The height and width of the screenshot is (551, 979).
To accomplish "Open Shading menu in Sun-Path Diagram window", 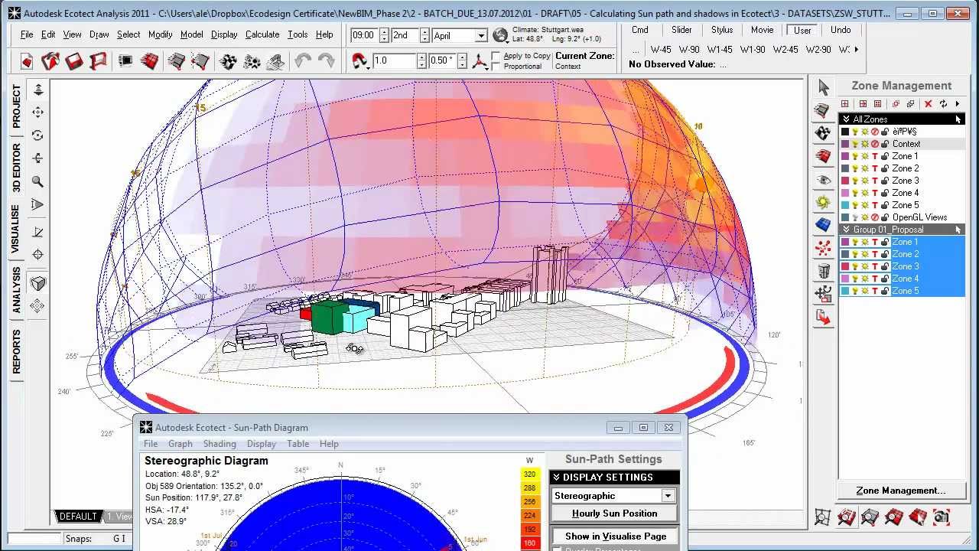I will 220,444.
